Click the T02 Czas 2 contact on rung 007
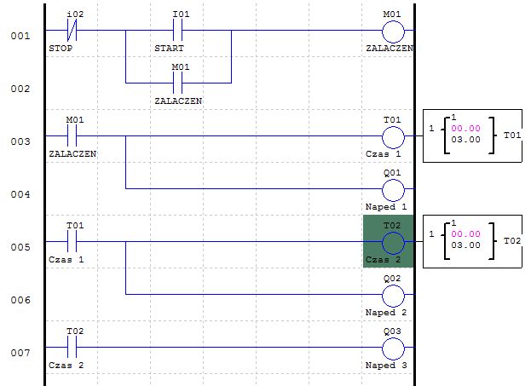Image resolution: width=531 pixels, height=386 pixels. pos(72,348)
